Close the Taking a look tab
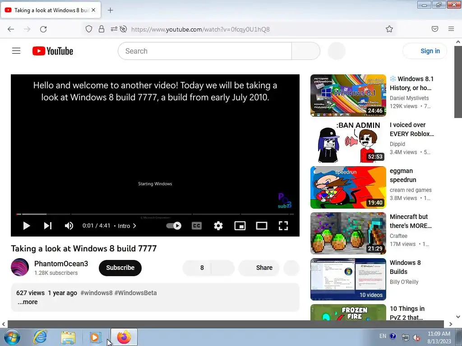Viewport: 462px width, 346px height. point(93,10)
